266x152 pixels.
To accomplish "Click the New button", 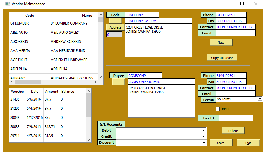I will [221, 43].
